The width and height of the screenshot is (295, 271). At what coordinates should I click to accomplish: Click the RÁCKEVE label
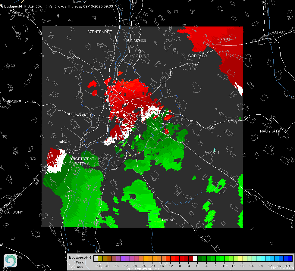(x=91, y=223)
